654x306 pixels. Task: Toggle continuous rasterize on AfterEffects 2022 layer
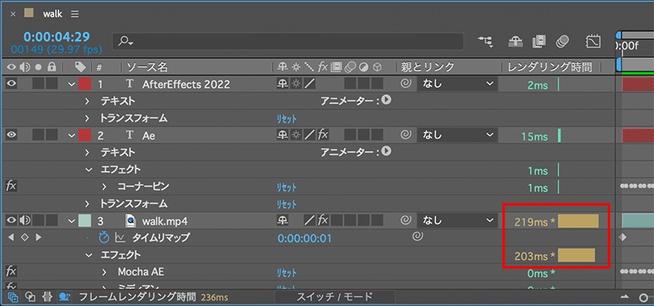pos(296,84)
